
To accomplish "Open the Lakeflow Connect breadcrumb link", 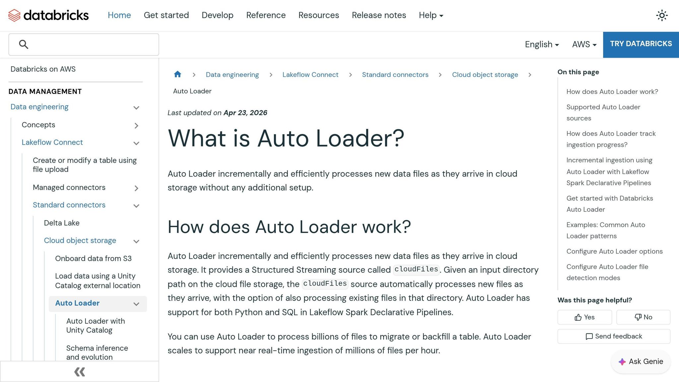I will pyautogui.click(x=310, y=75).
